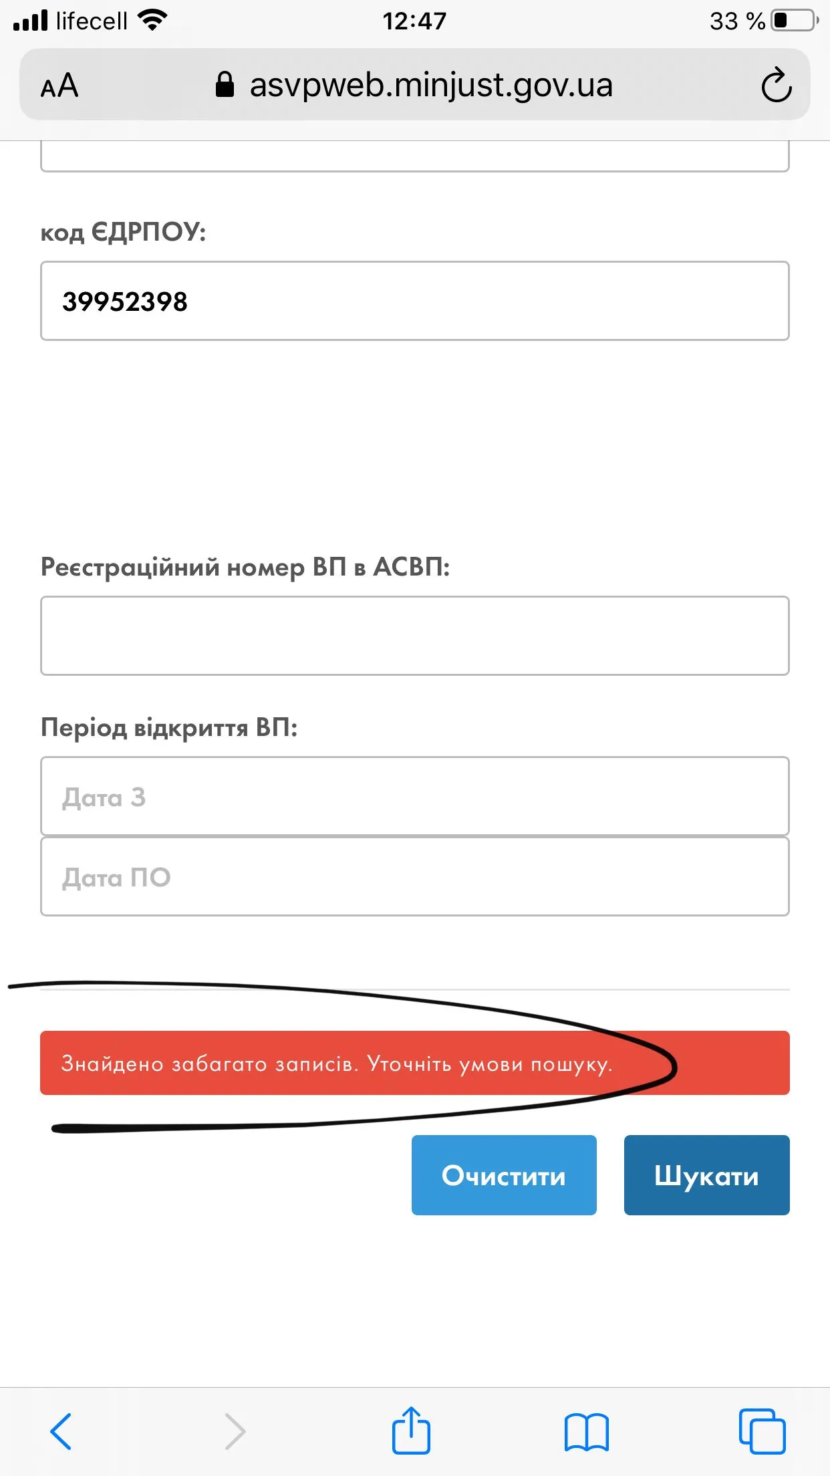Tap the lock icon in the address bar

pos(225,85)
